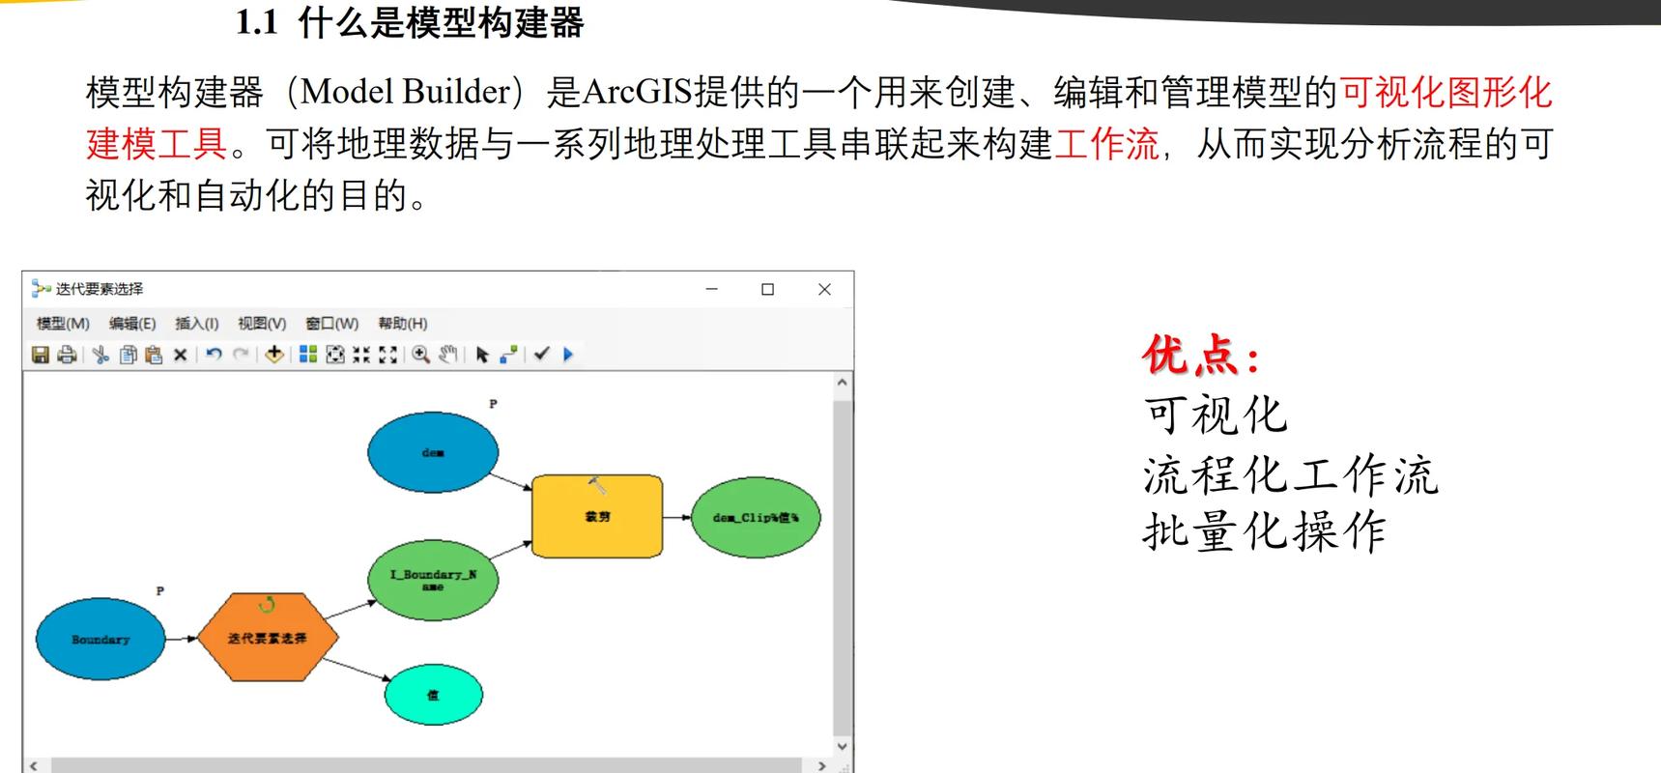This screenshot has width=1661, height=773.
Task: Select the green I_Boundary_Name ellipse
Action: pos(433,580)
